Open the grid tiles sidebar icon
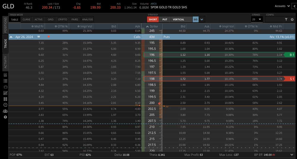 [x=5, y=99]
